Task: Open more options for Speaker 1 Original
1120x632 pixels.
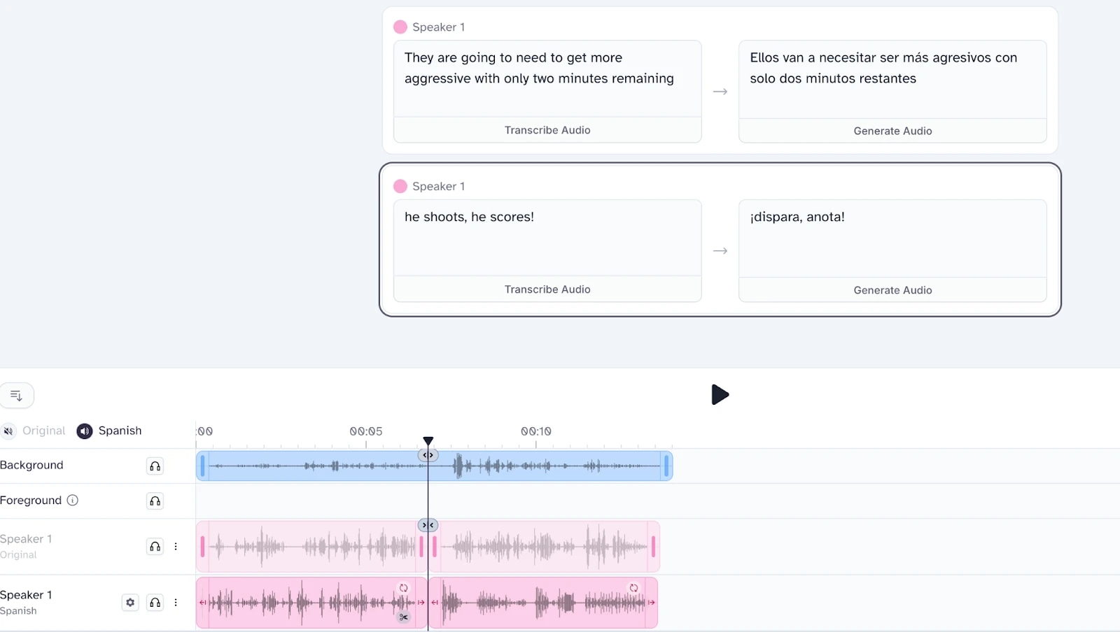Action: coord(176,547)
